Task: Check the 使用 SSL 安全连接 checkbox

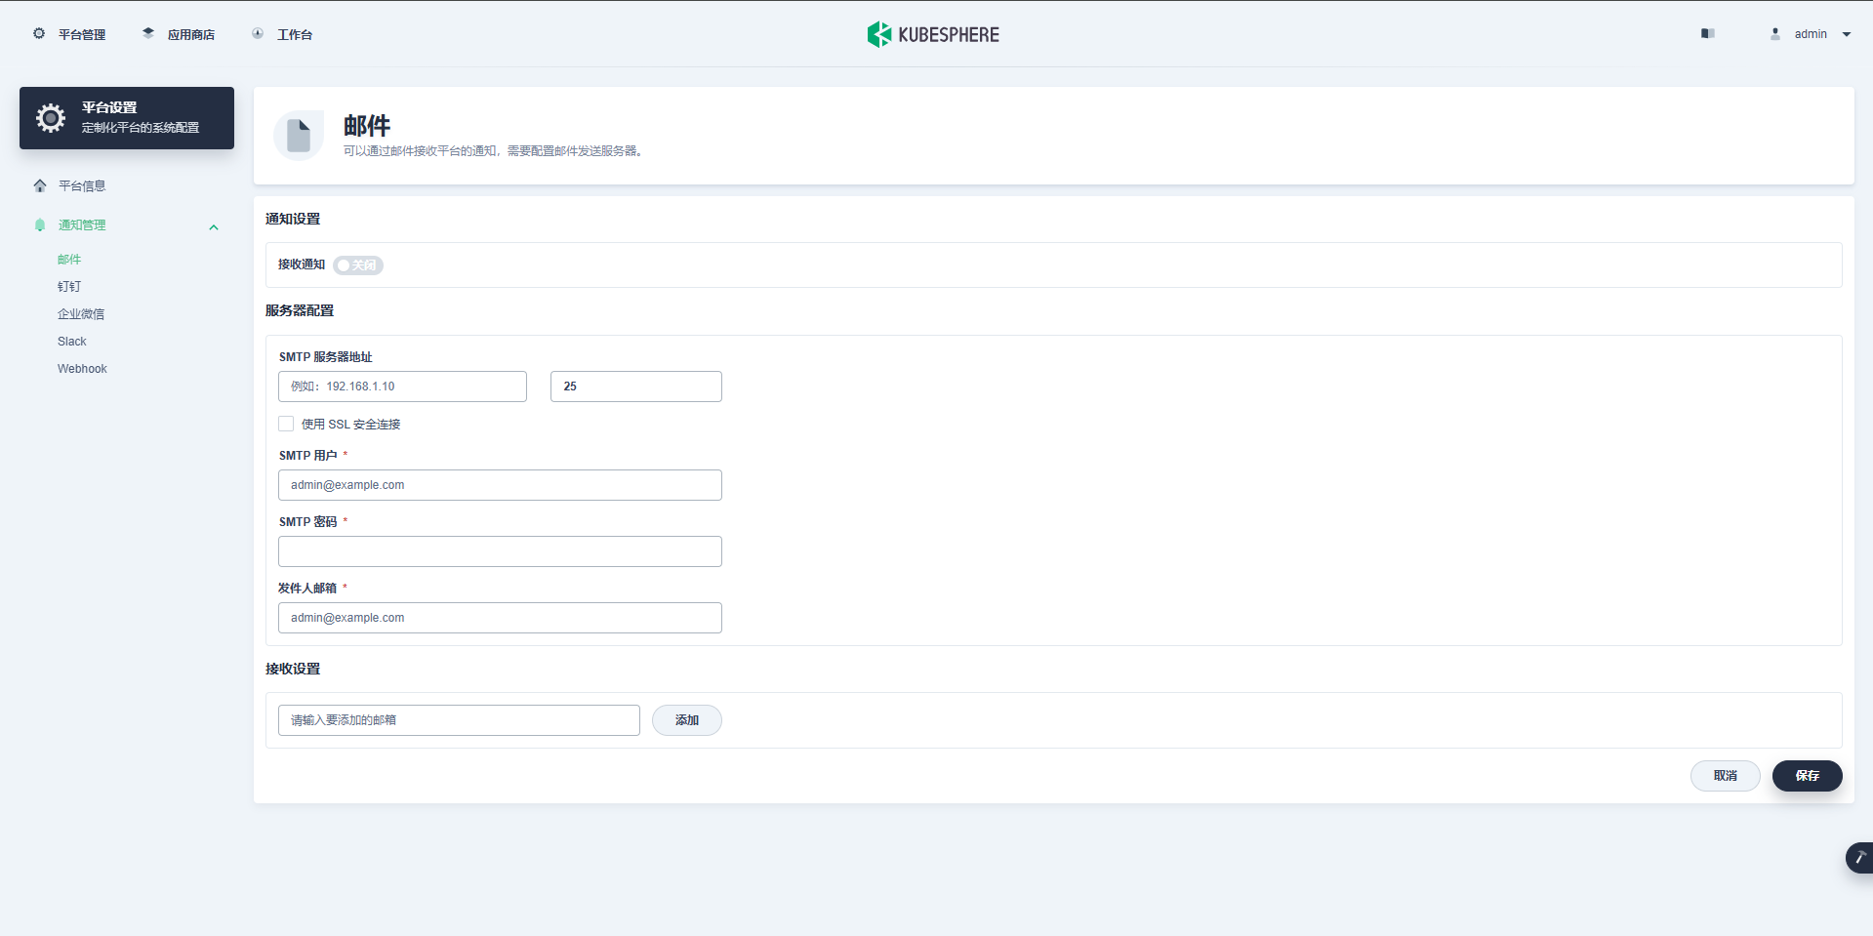Action: [x=286, y=424]
